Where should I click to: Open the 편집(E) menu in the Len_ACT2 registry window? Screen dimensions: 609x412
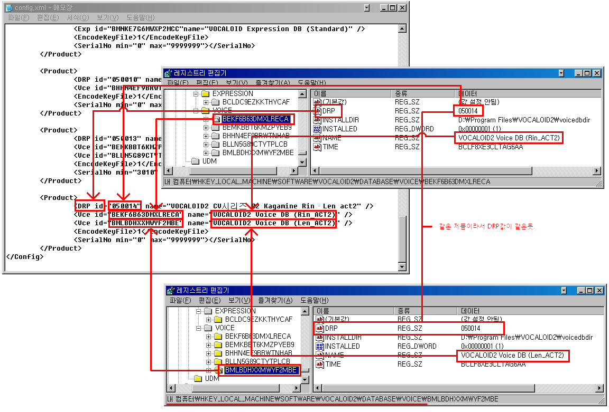coord(210,300)
